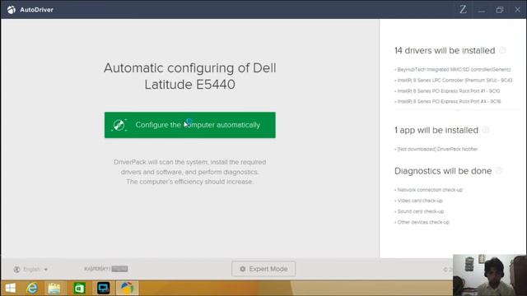The height and width of the screenshot is (296, 527).
Task: Click the DriverPack description paragraph
Action: [x=189, y=172]
